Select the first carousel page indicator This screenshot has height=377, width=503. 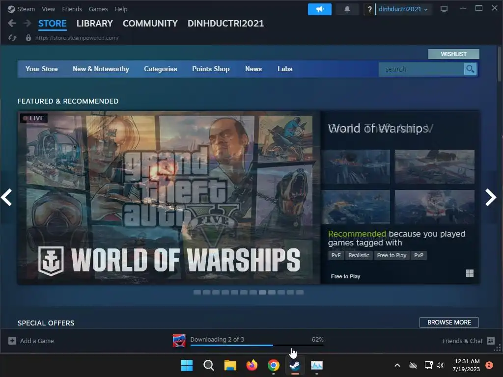pyautogui.click(x=197, y=293)
